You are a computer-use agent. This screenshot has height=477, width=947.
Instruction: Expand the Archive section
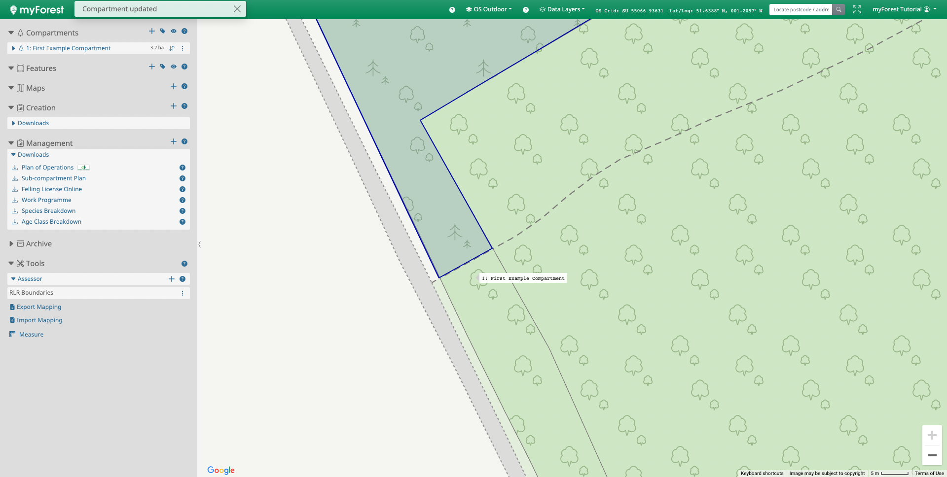pyautogui.click(x=11, y=244)
